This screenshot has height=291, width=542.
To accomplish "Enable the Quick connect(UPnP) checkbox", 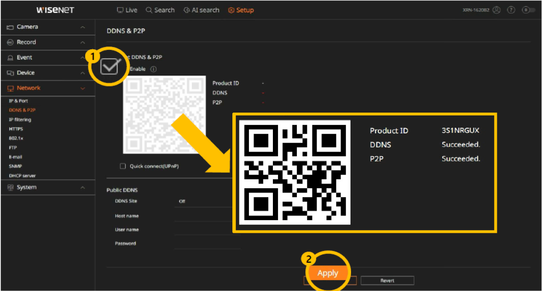I will tap(123, 166).
